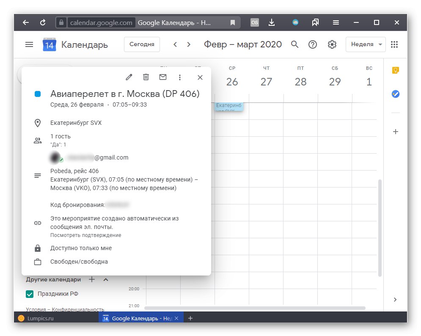The height and width of the screenshot is (336, 421).
Task: Uncheck Праздники РФ calendar
Action: (30, 294)
